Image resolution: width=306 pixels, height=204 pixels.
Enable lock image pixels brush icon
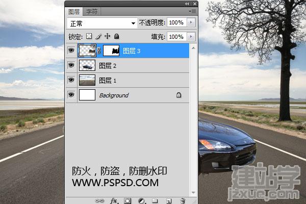tap(98, 36)
